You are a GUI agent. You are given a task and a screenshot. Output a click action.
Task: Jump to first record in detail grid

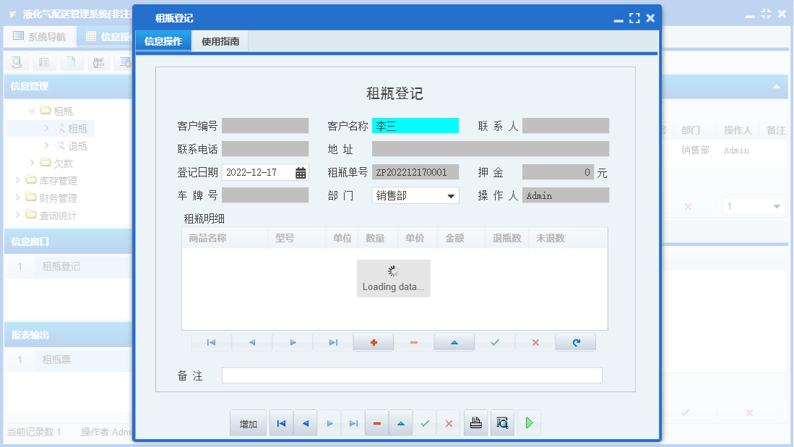coord(211,342)
